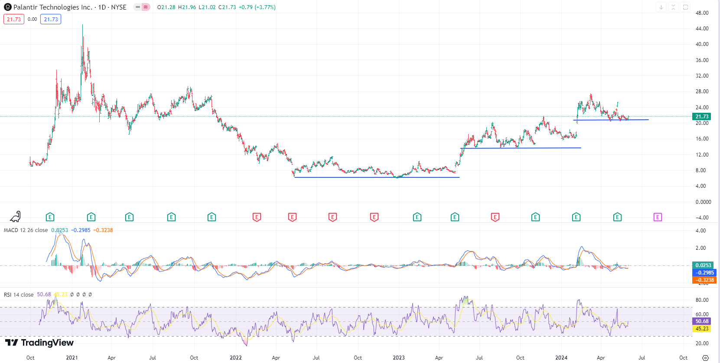The height and width of the screenshot is (363, 720).
Task: Click the +0.79 (+3.77%) change value
Action: click(257, 7)
